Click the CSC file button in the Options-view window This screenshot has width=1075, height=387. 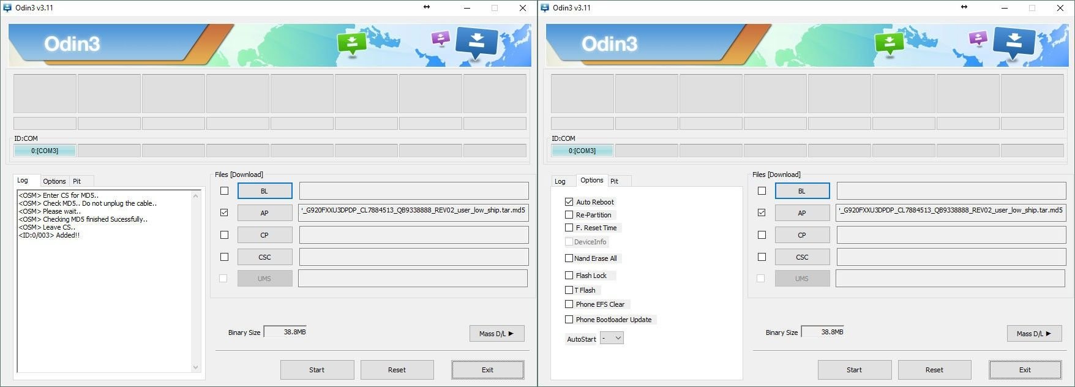802,257
